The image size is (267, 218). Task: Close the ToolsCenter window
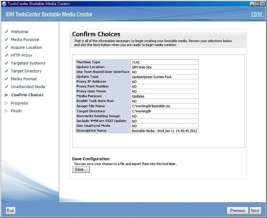(263, 4)
